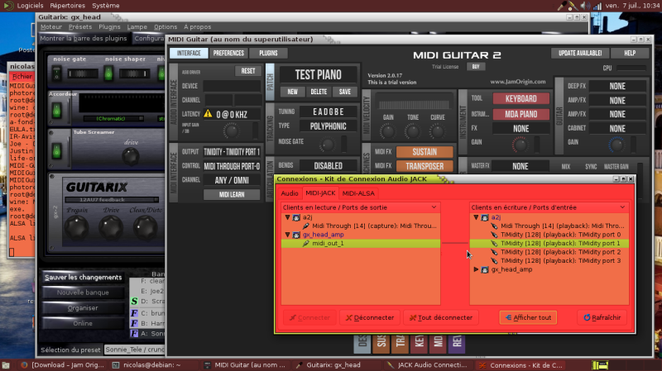Open the PREFERENCES tab in MIDI Guitar
Image resolution: width=662 pixels, height=371 pixels.
(x=228, y=53)
